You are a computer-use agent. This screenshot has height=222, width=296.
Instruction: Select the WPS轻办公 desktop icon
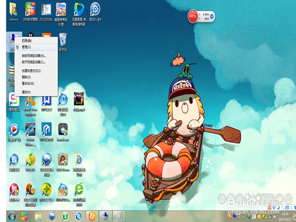click(47, 132)
